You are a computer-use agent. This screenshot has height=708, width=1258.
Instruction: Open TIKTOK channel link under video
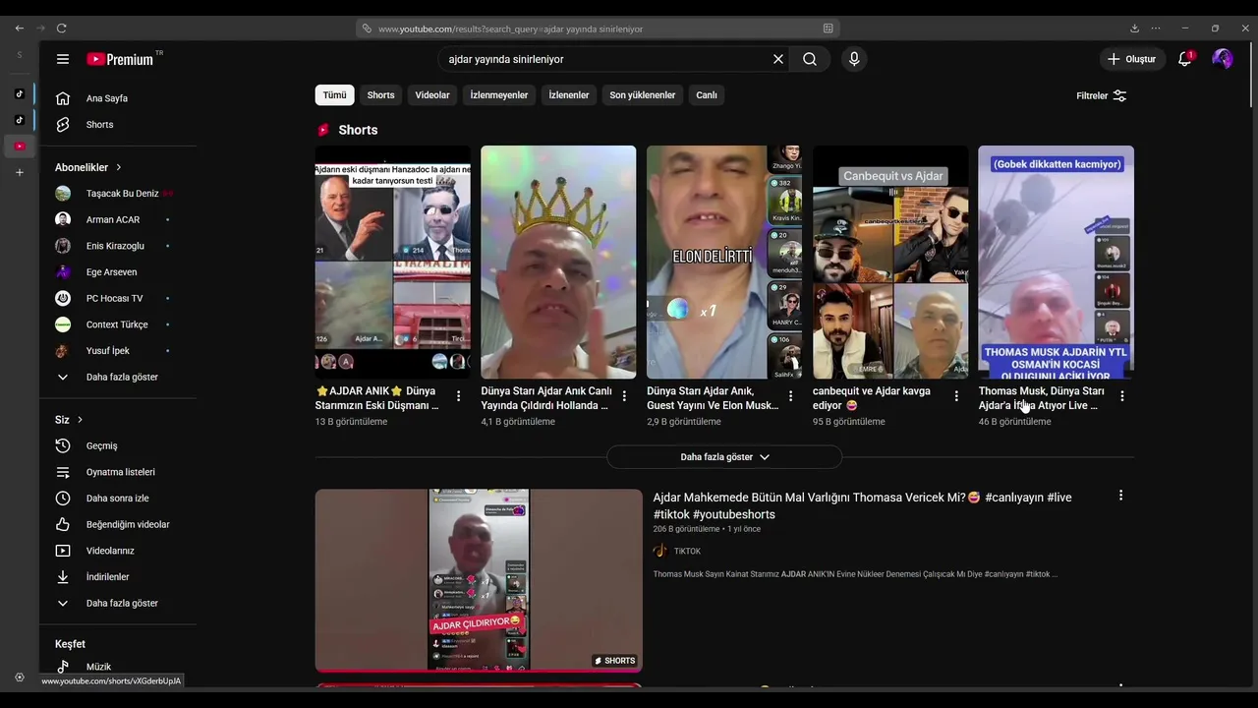[687, 552]
